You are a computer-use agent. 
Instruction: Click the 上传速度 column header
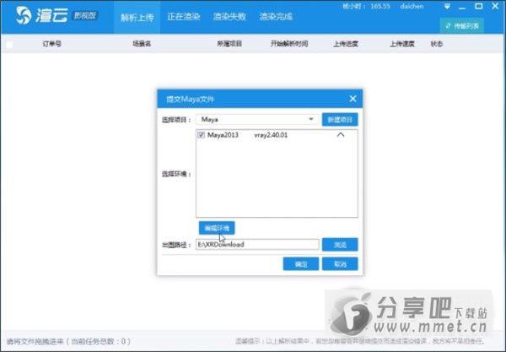402,44
